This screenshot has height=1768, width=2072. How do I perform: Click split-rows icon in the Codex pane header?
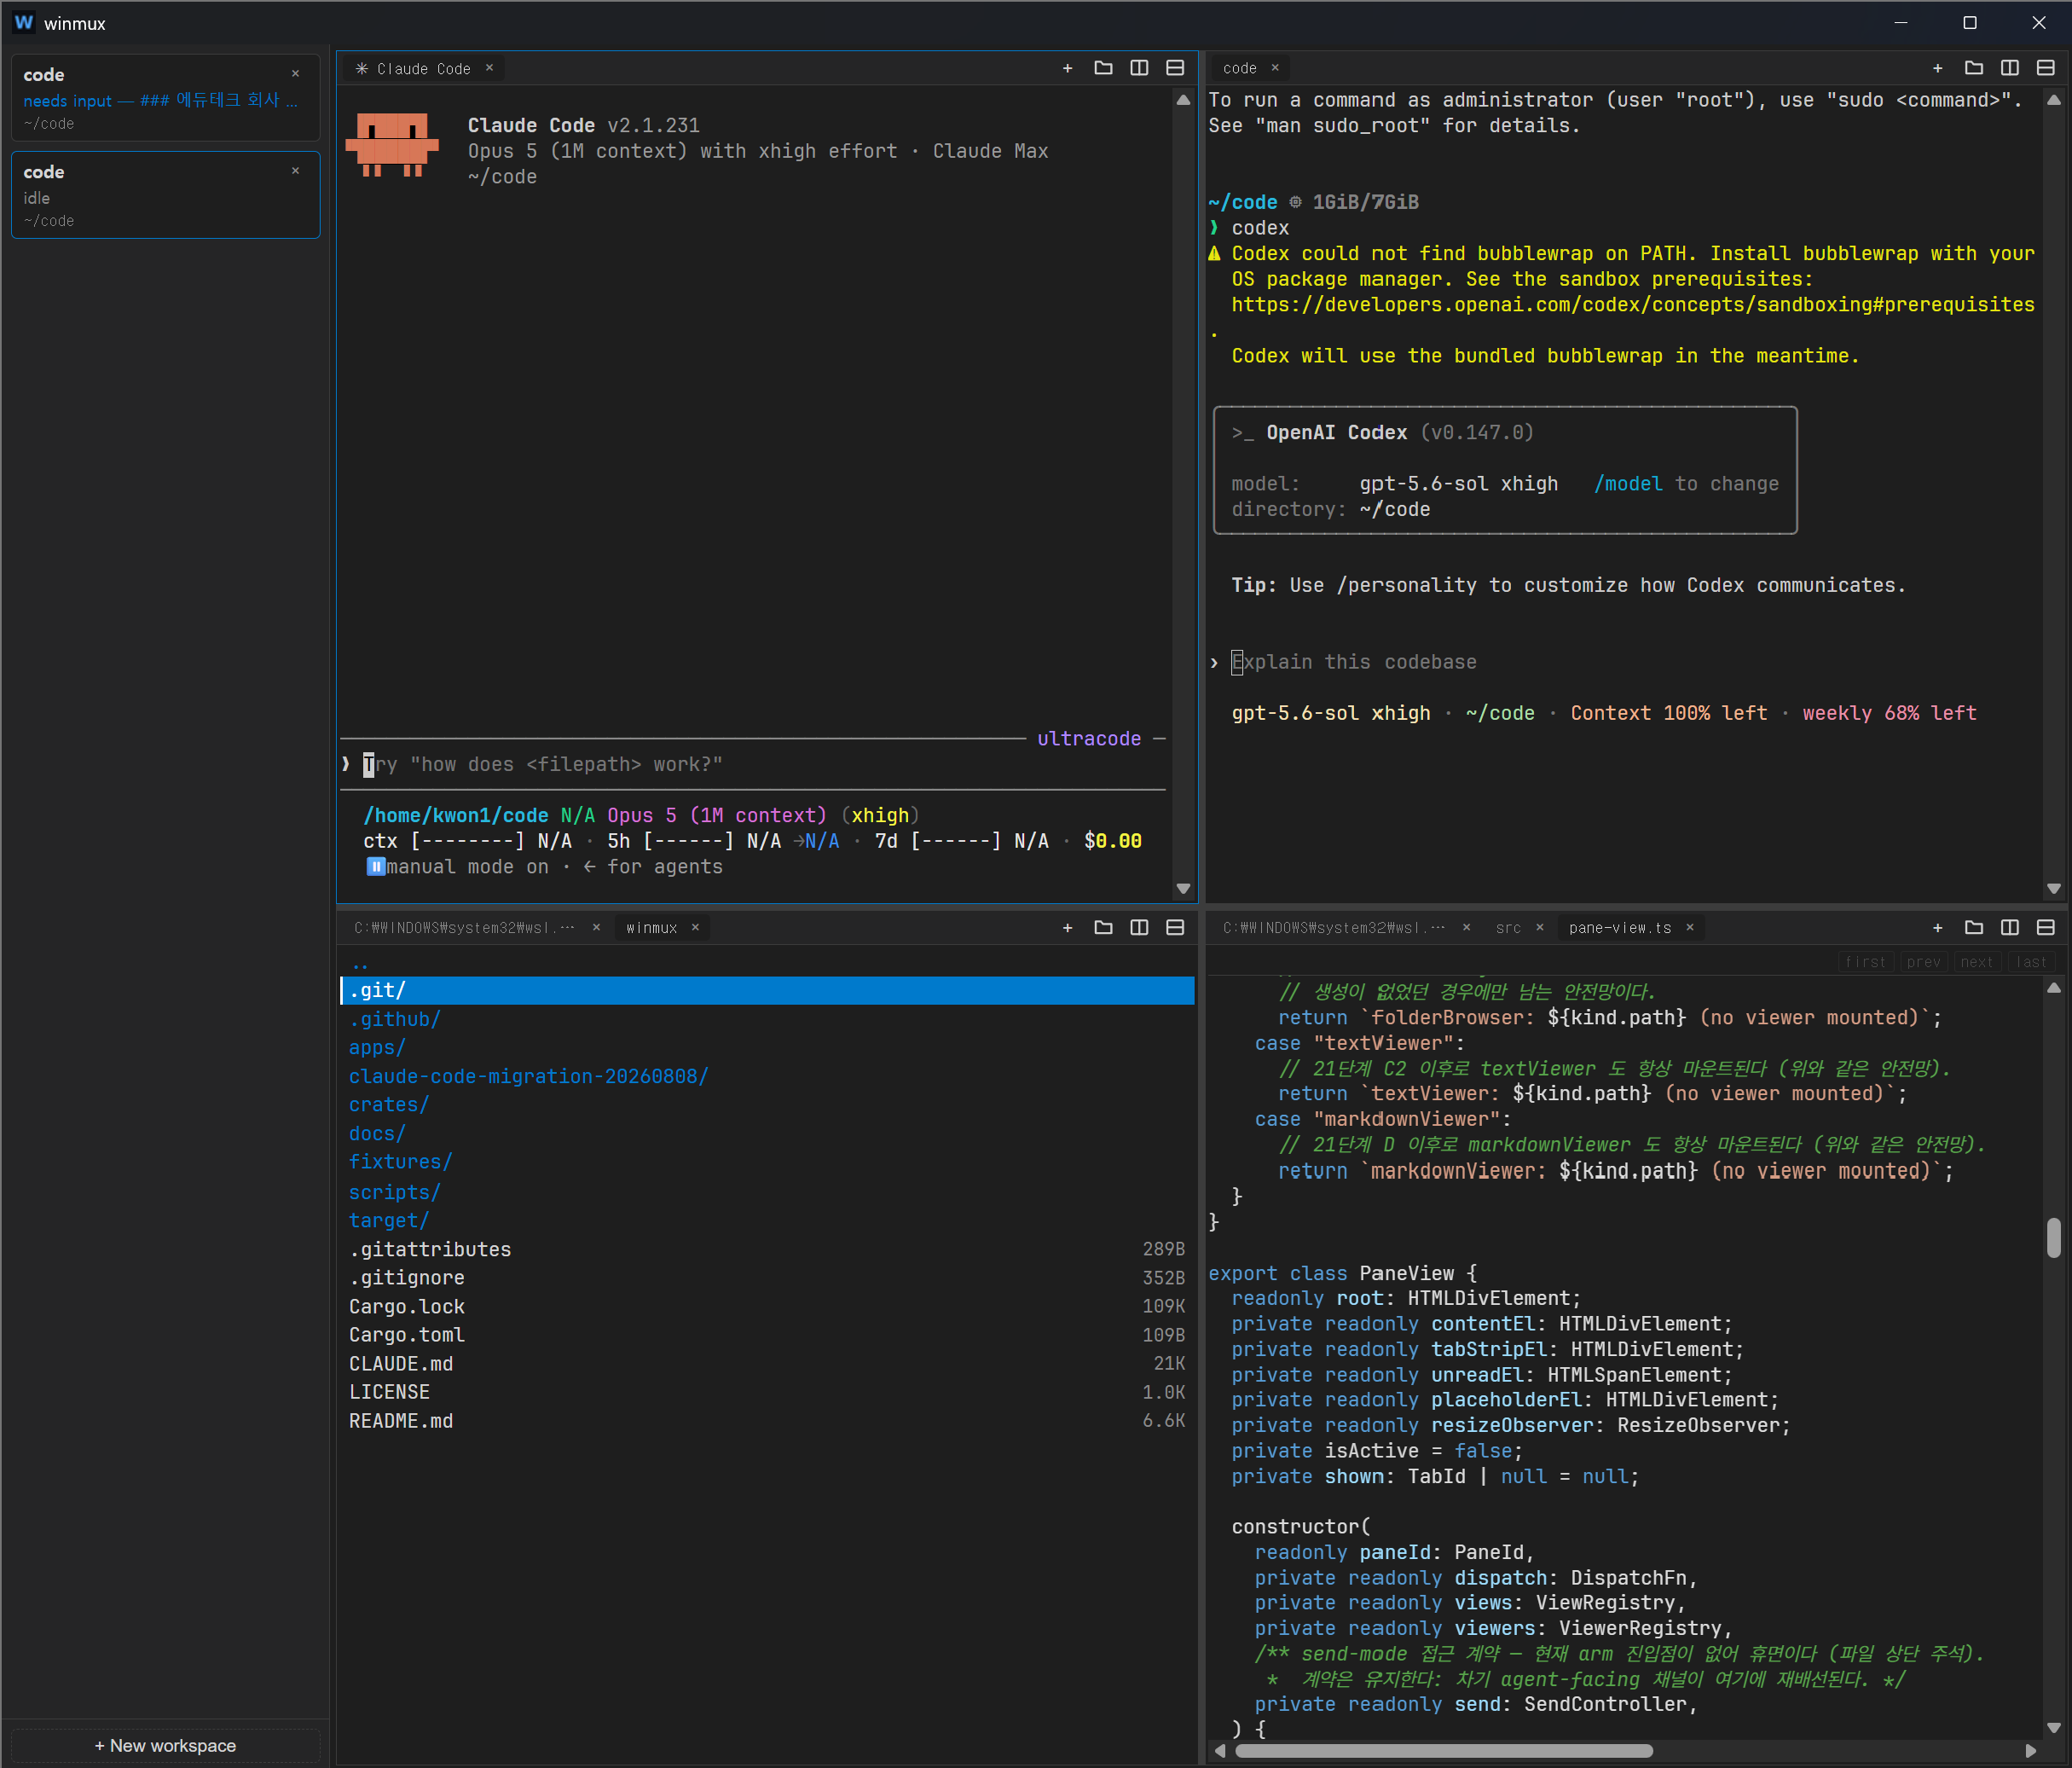tap(2045, 68)
